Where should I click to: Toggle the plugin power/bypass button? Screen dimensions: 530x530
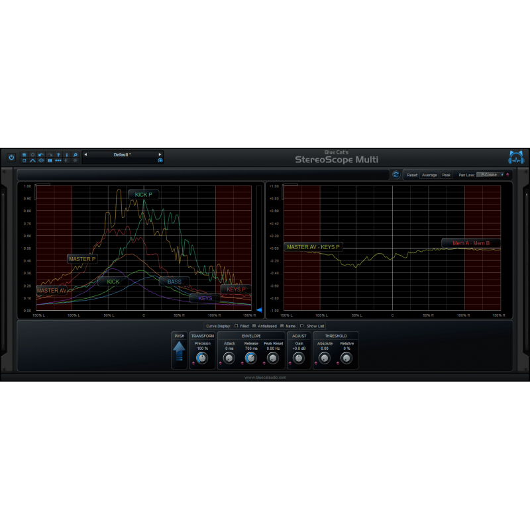pyautogui.click(x=12, y=156)
